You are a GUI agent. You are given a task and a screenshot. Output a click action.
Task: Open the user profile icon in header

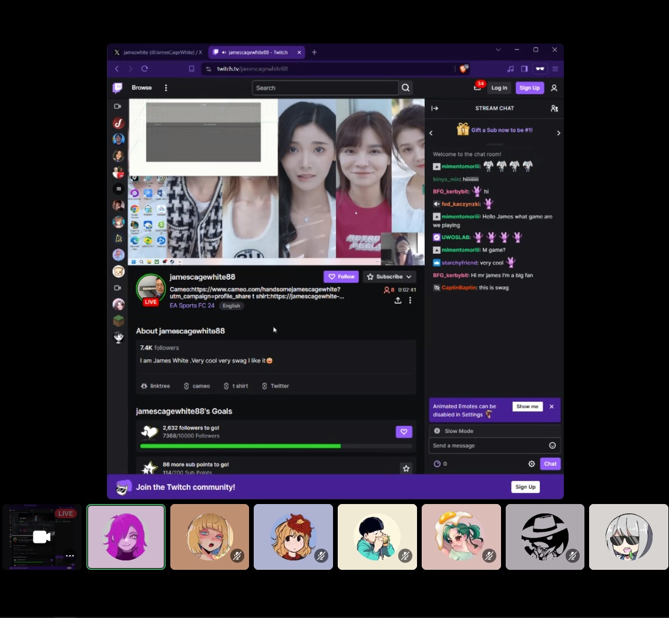[x=554, y=88]
